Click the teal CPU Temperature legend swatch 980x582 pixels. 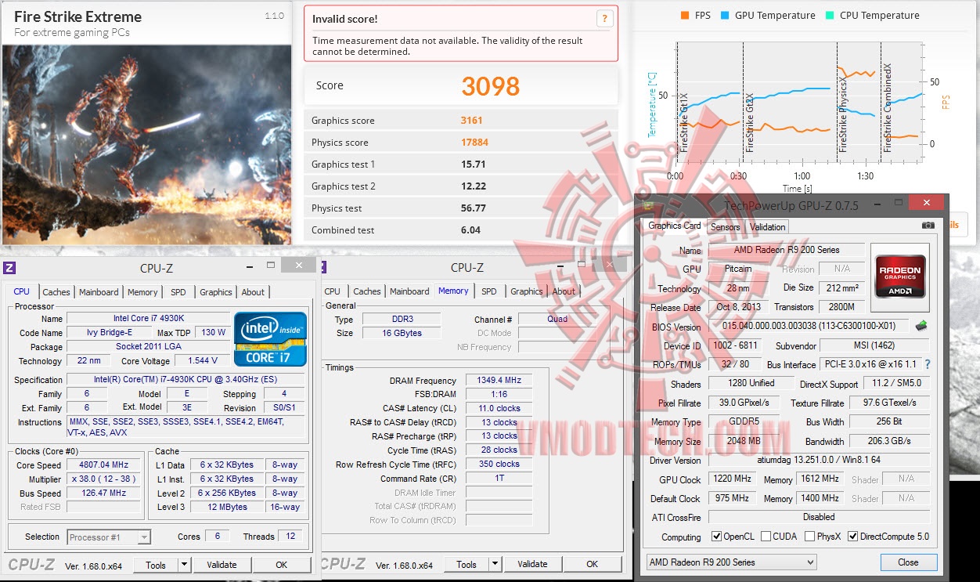(830, 15)
